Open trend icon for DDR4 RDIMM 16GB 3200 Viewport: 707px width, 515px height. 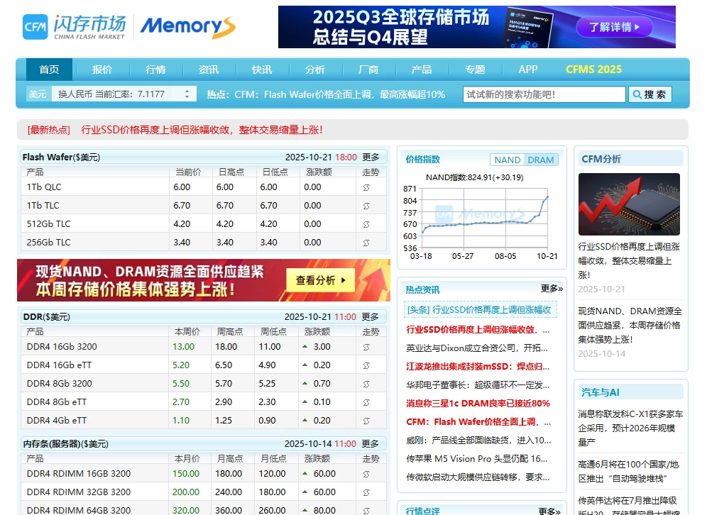(x=367, y=474)
